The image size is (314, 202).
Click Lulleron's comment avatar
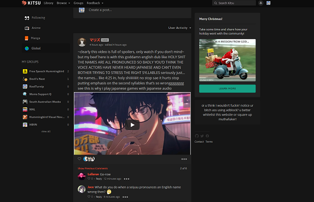tap(82, 176)
